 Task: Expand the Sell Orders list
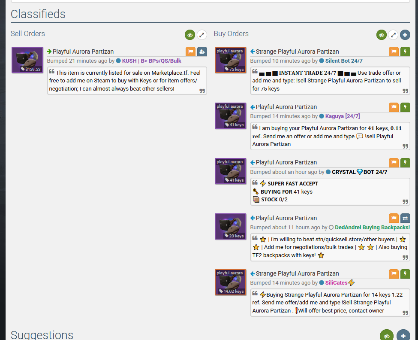point(202,35)
